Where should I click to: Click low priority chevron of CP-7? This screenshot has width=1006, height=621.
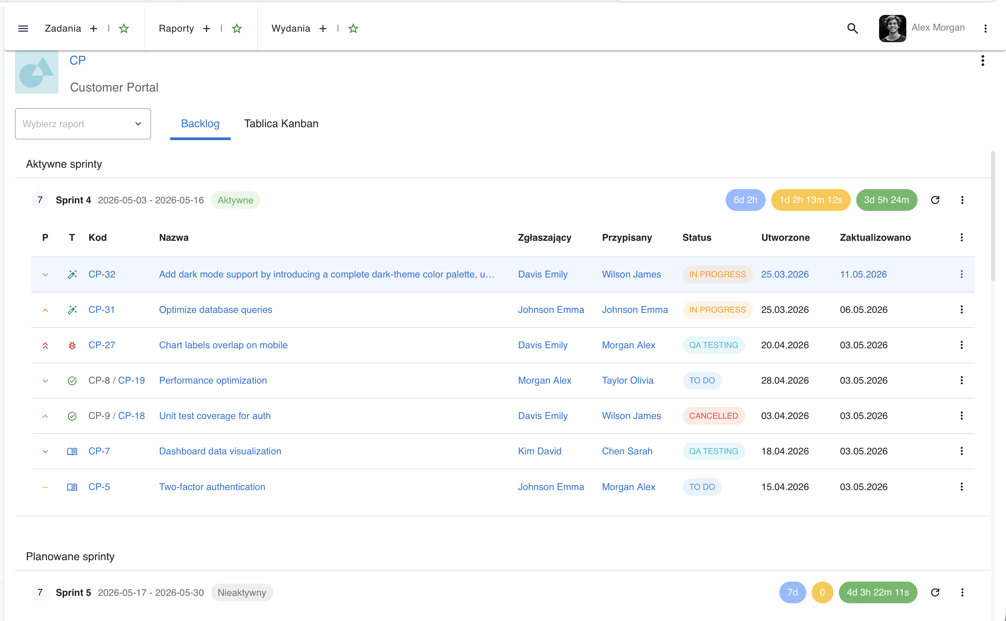tap(45, 451)
